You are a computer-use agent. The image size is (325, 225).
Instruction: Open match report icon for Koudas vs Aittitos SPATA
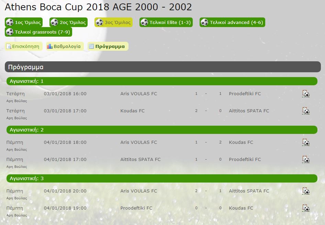coord(306,111)
